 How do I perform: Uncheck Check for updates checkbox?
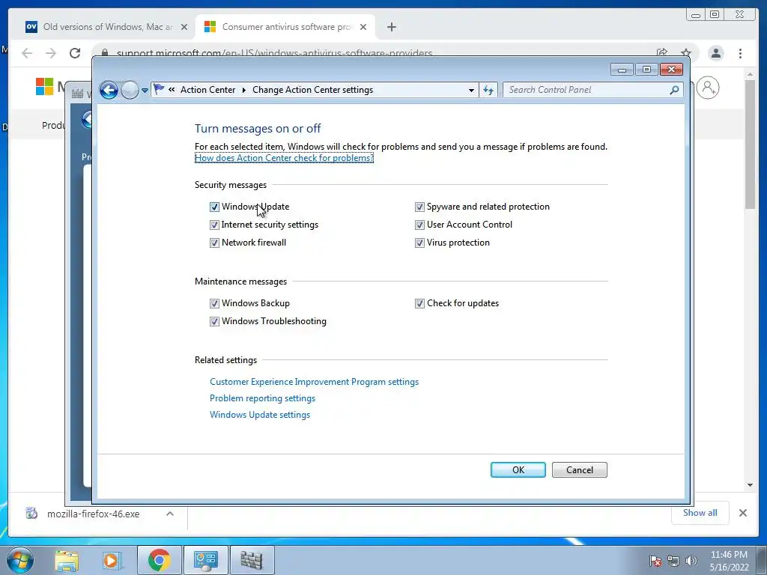419,304
